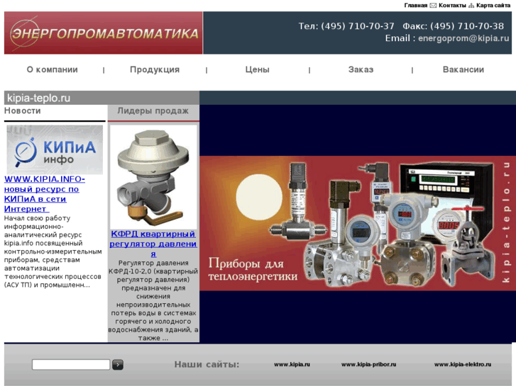This screenshot has width=516, height=386.
Task: Click the envelope icon beside Контакты
Action: 433,5
